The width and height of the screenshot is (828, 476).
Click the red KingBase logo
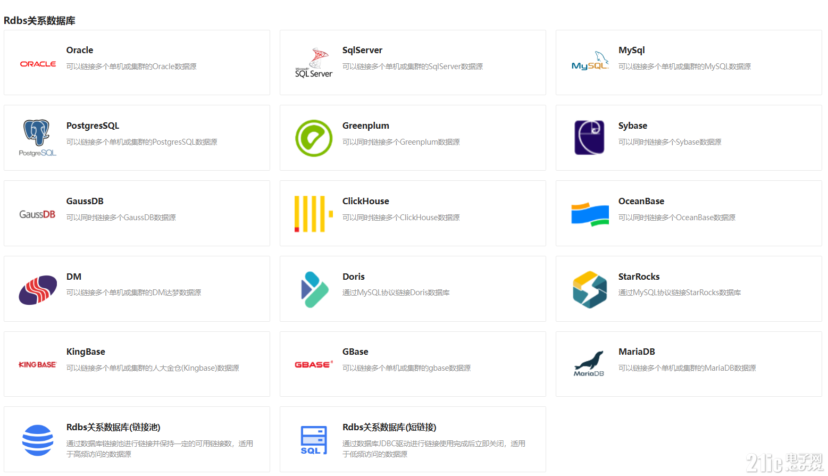37,364
